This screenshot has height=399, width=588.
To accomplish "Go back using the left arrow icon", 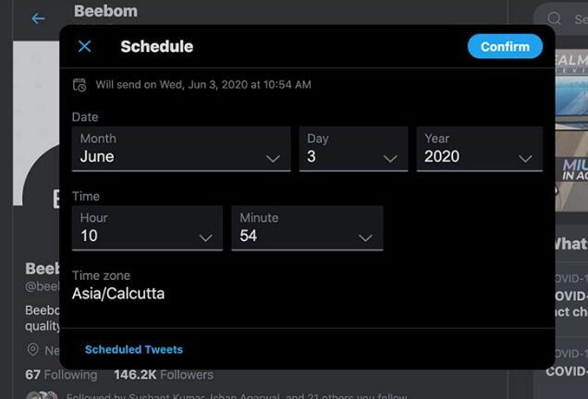I will (38, 18).
